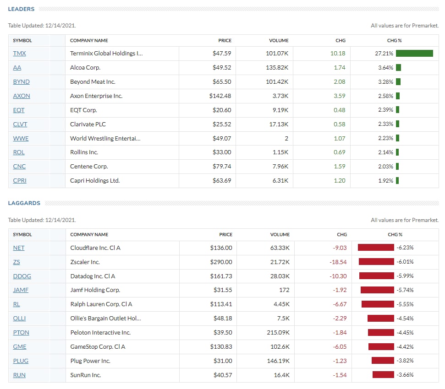Open the AA ticker link
The height and width of the screenshot is (389, 445).
click(17, 67)
